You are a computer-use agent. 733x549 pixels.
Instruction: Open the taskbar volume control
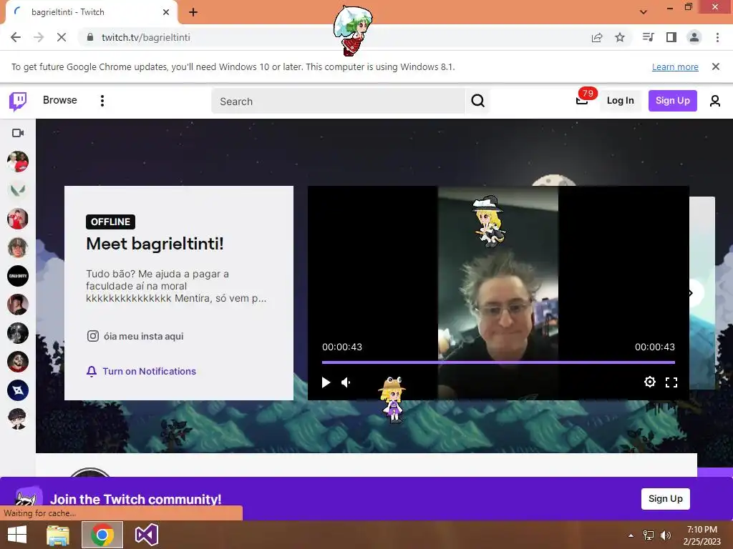tap(666, 535)
